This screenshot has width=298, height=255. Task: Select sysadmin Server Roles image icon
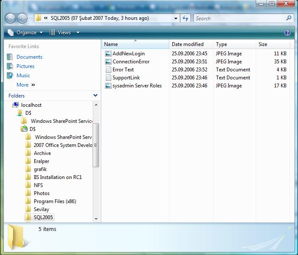[x=108, y=86]
